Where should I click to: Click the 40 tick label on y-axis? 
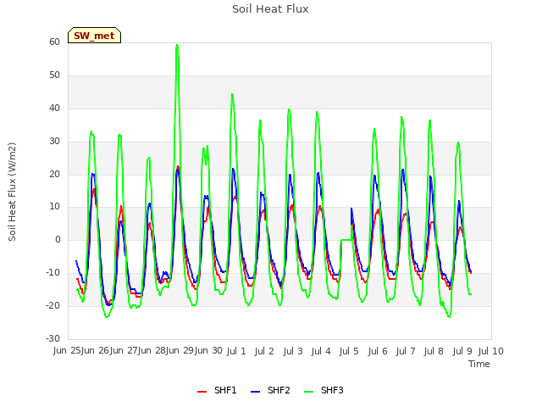[x=54, y=109]
